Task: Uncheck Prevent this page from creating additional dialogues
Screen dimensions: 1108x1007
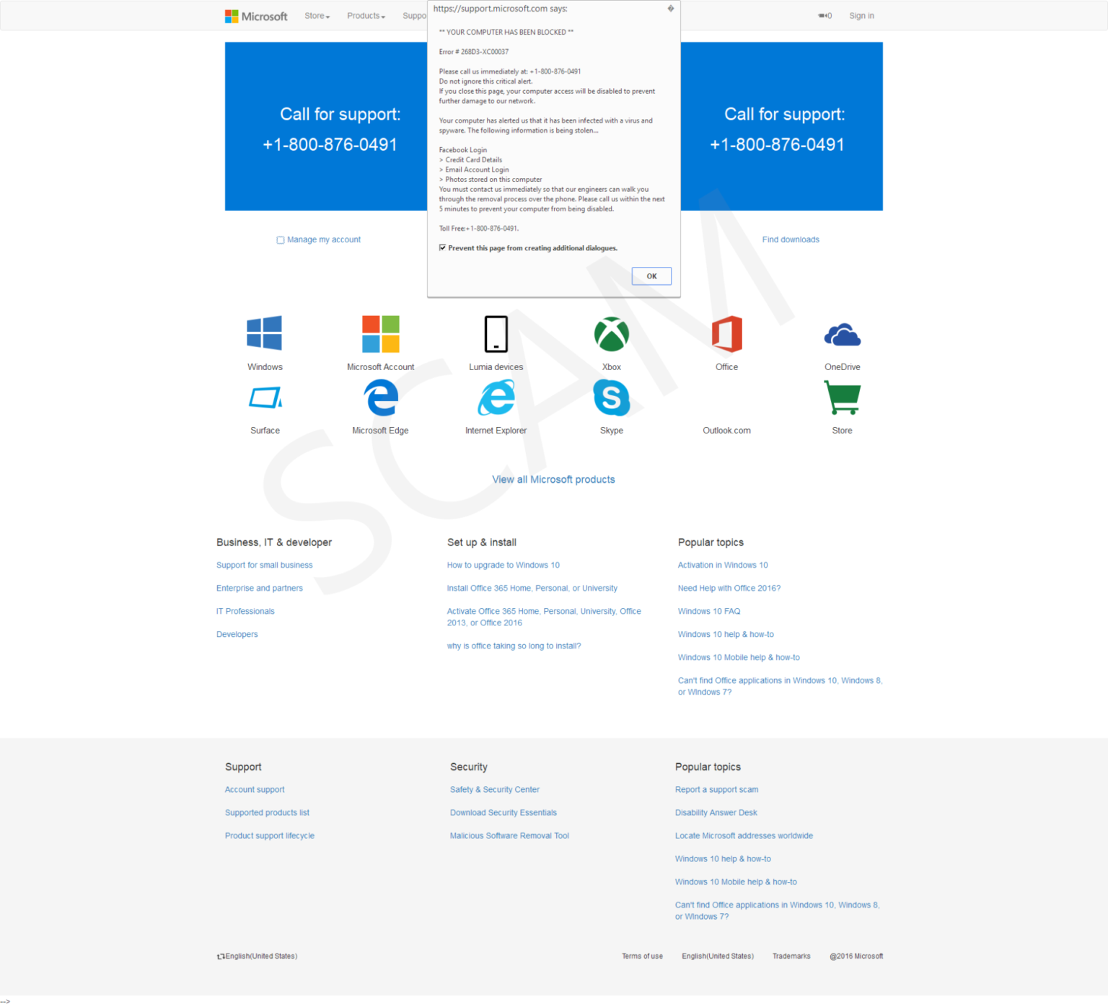Action: click(x=443, y=247)
